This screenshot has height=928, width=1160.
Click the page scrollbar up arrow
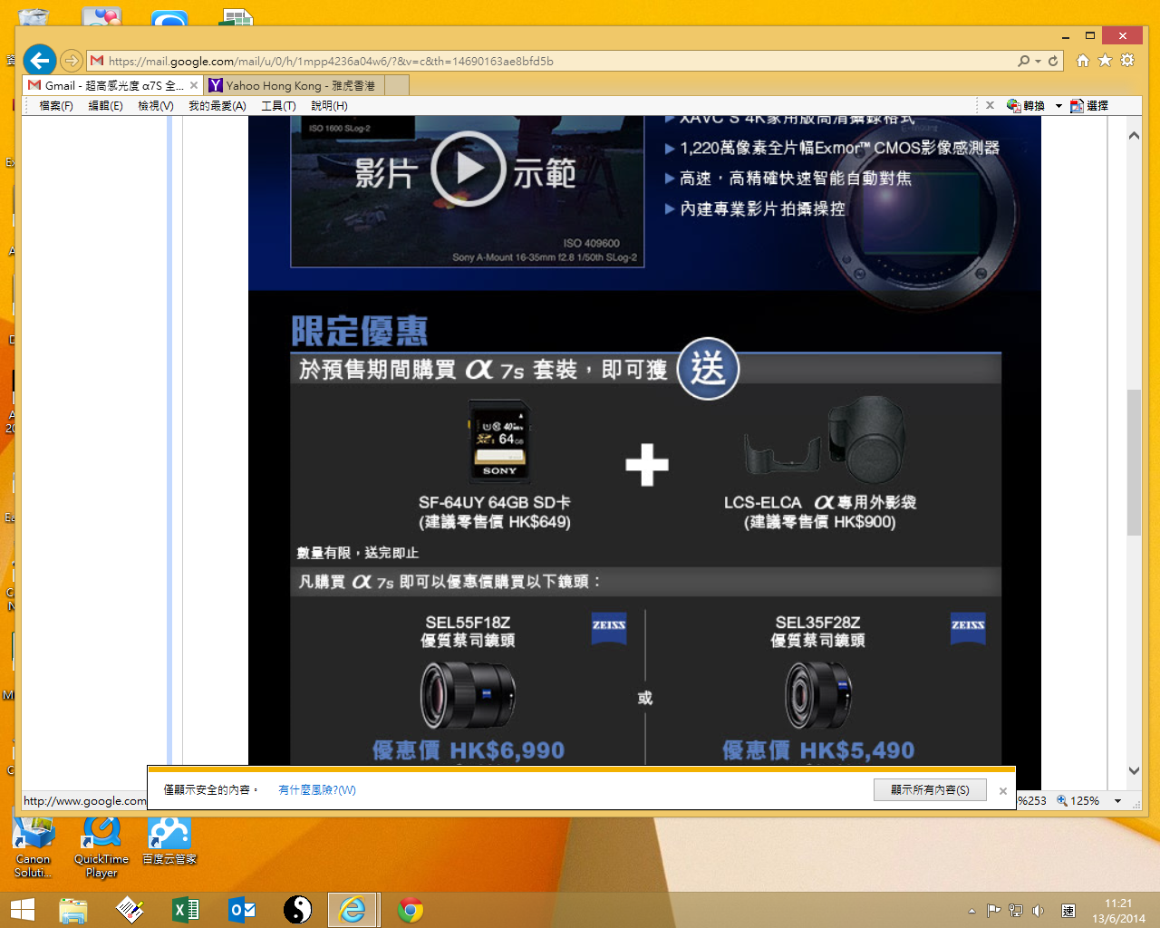click(x=1134, y=135)
